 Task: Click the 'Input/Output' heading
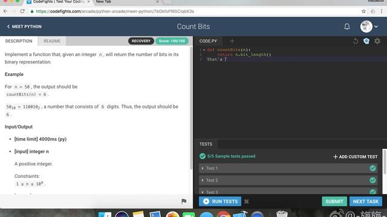point(19,127)
